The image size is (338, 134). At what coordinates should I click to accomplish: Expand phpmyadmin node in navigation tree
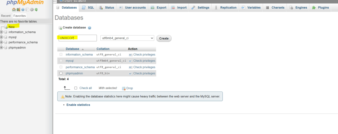[2, 48]
